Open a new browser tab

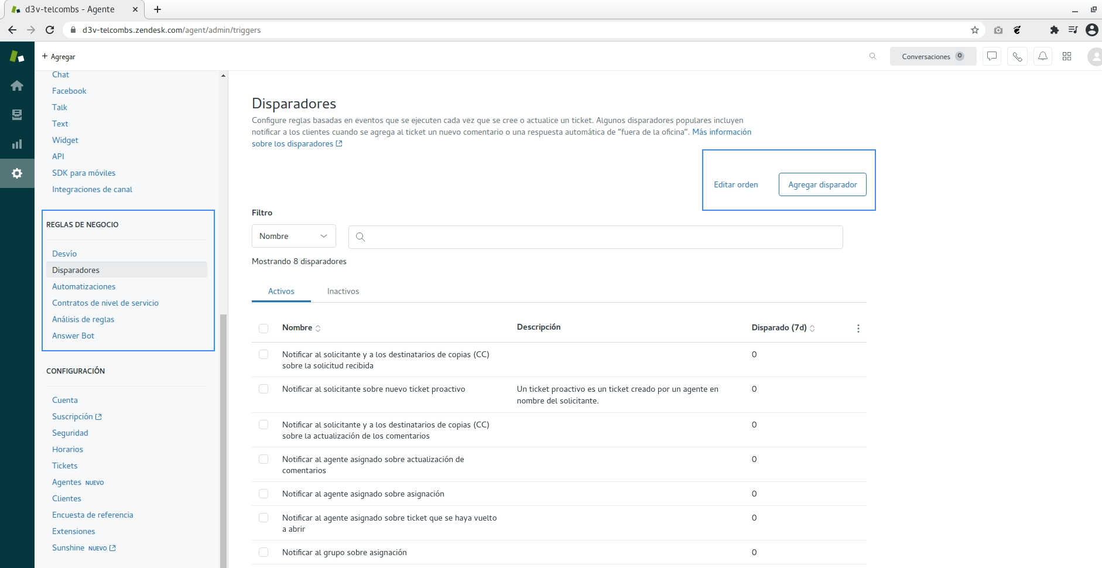click(158, 9)
